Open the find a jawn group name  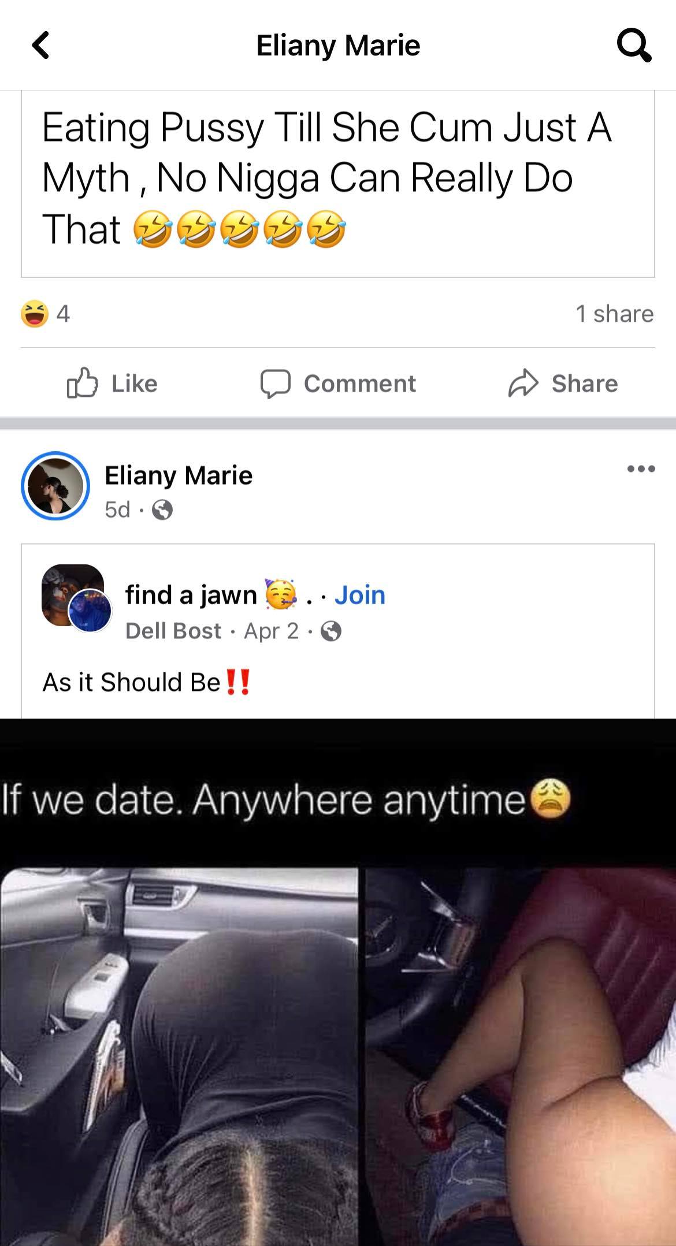[191, 594]
